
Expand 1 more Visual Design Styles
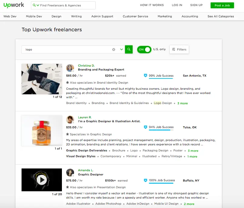[192, 156]
